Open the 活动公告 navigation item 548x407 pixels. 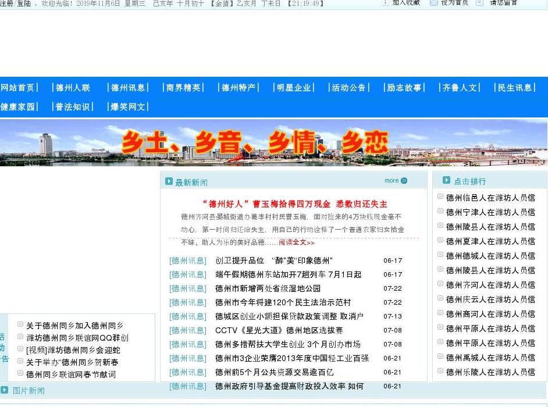click(x=348, y=87)
